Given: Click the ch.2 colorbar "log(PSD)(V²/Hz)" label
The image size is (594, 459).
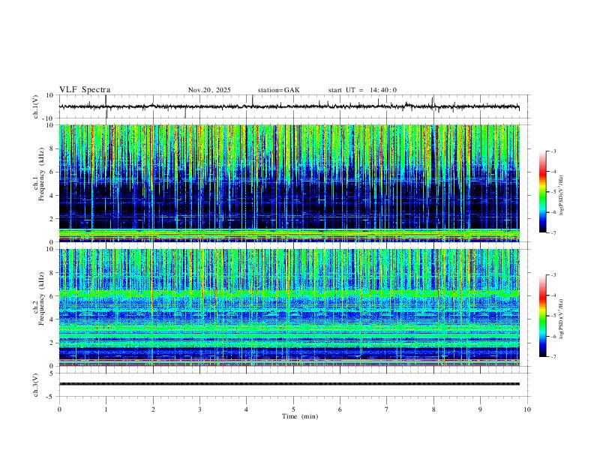Looking at the screenshot, I should pyautogui.click(x=562, y=319).
